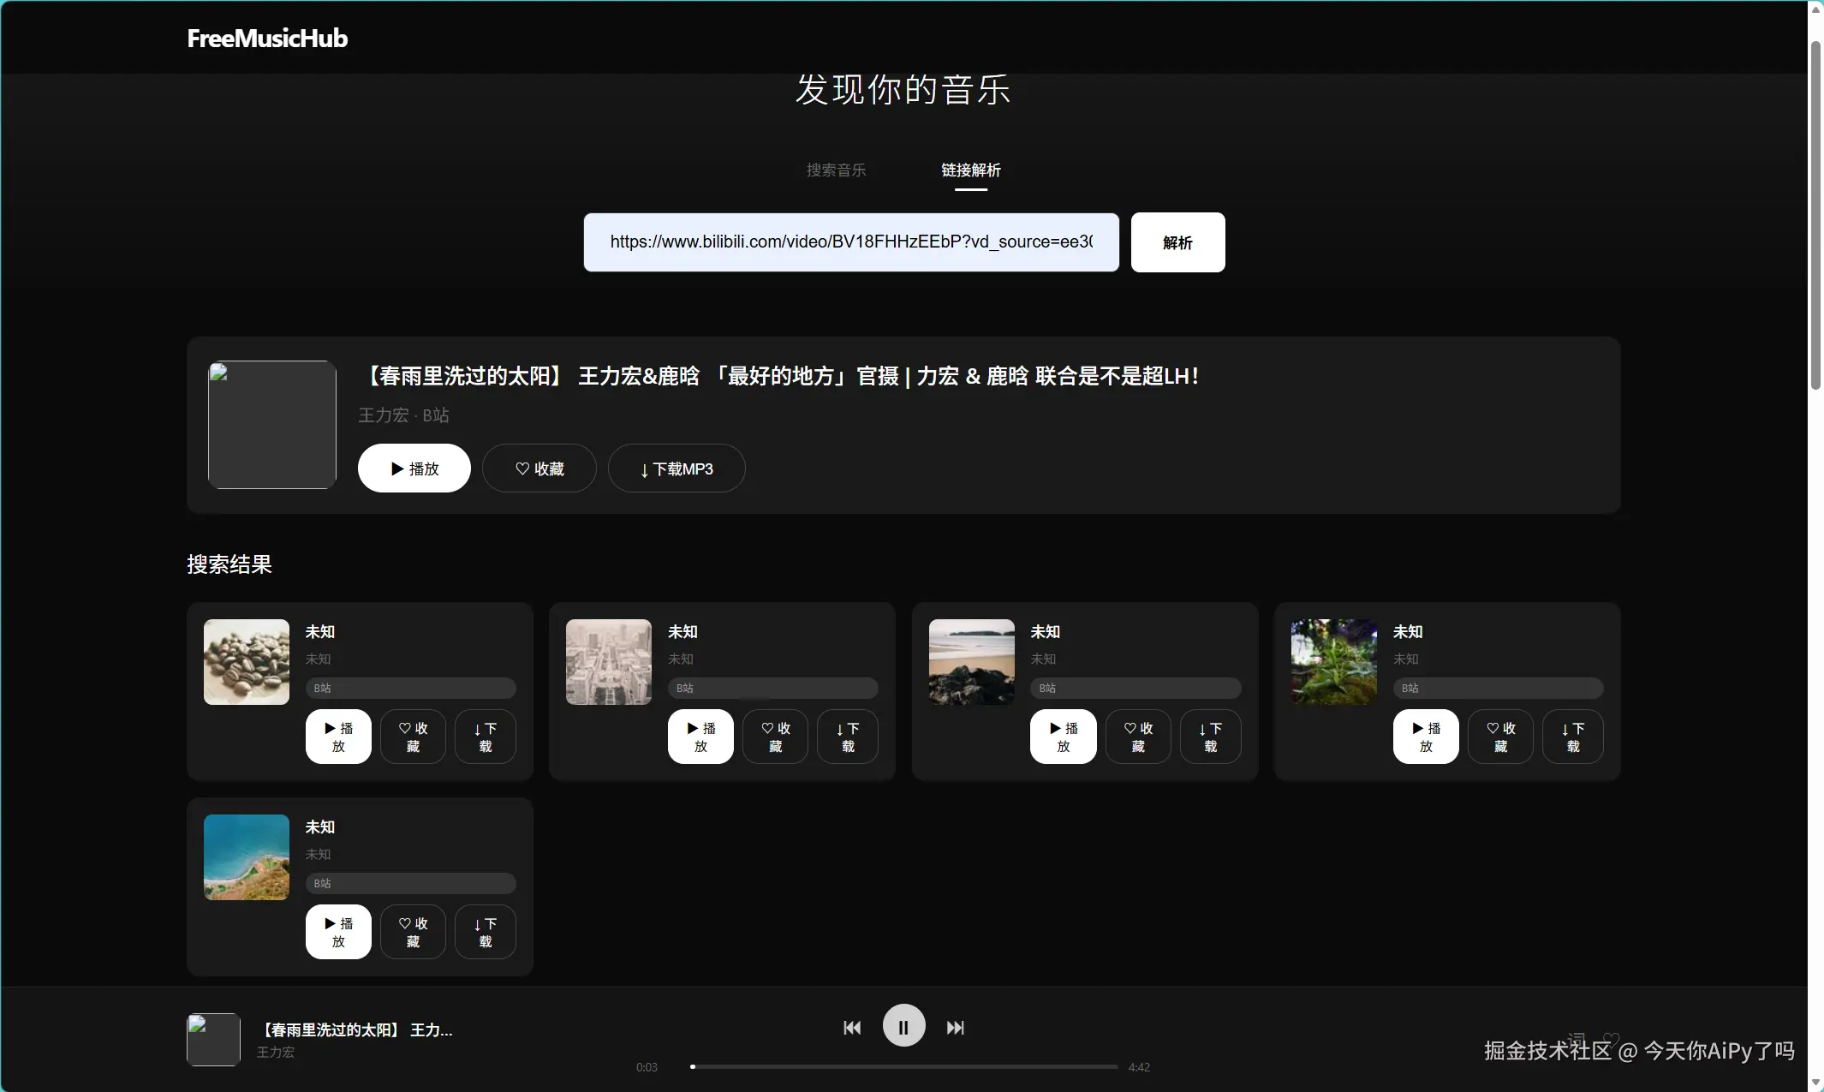Favorite the parsed 王力宏 song
Viewport: 1824px width, 1092px height.
(x=539, y=468)
